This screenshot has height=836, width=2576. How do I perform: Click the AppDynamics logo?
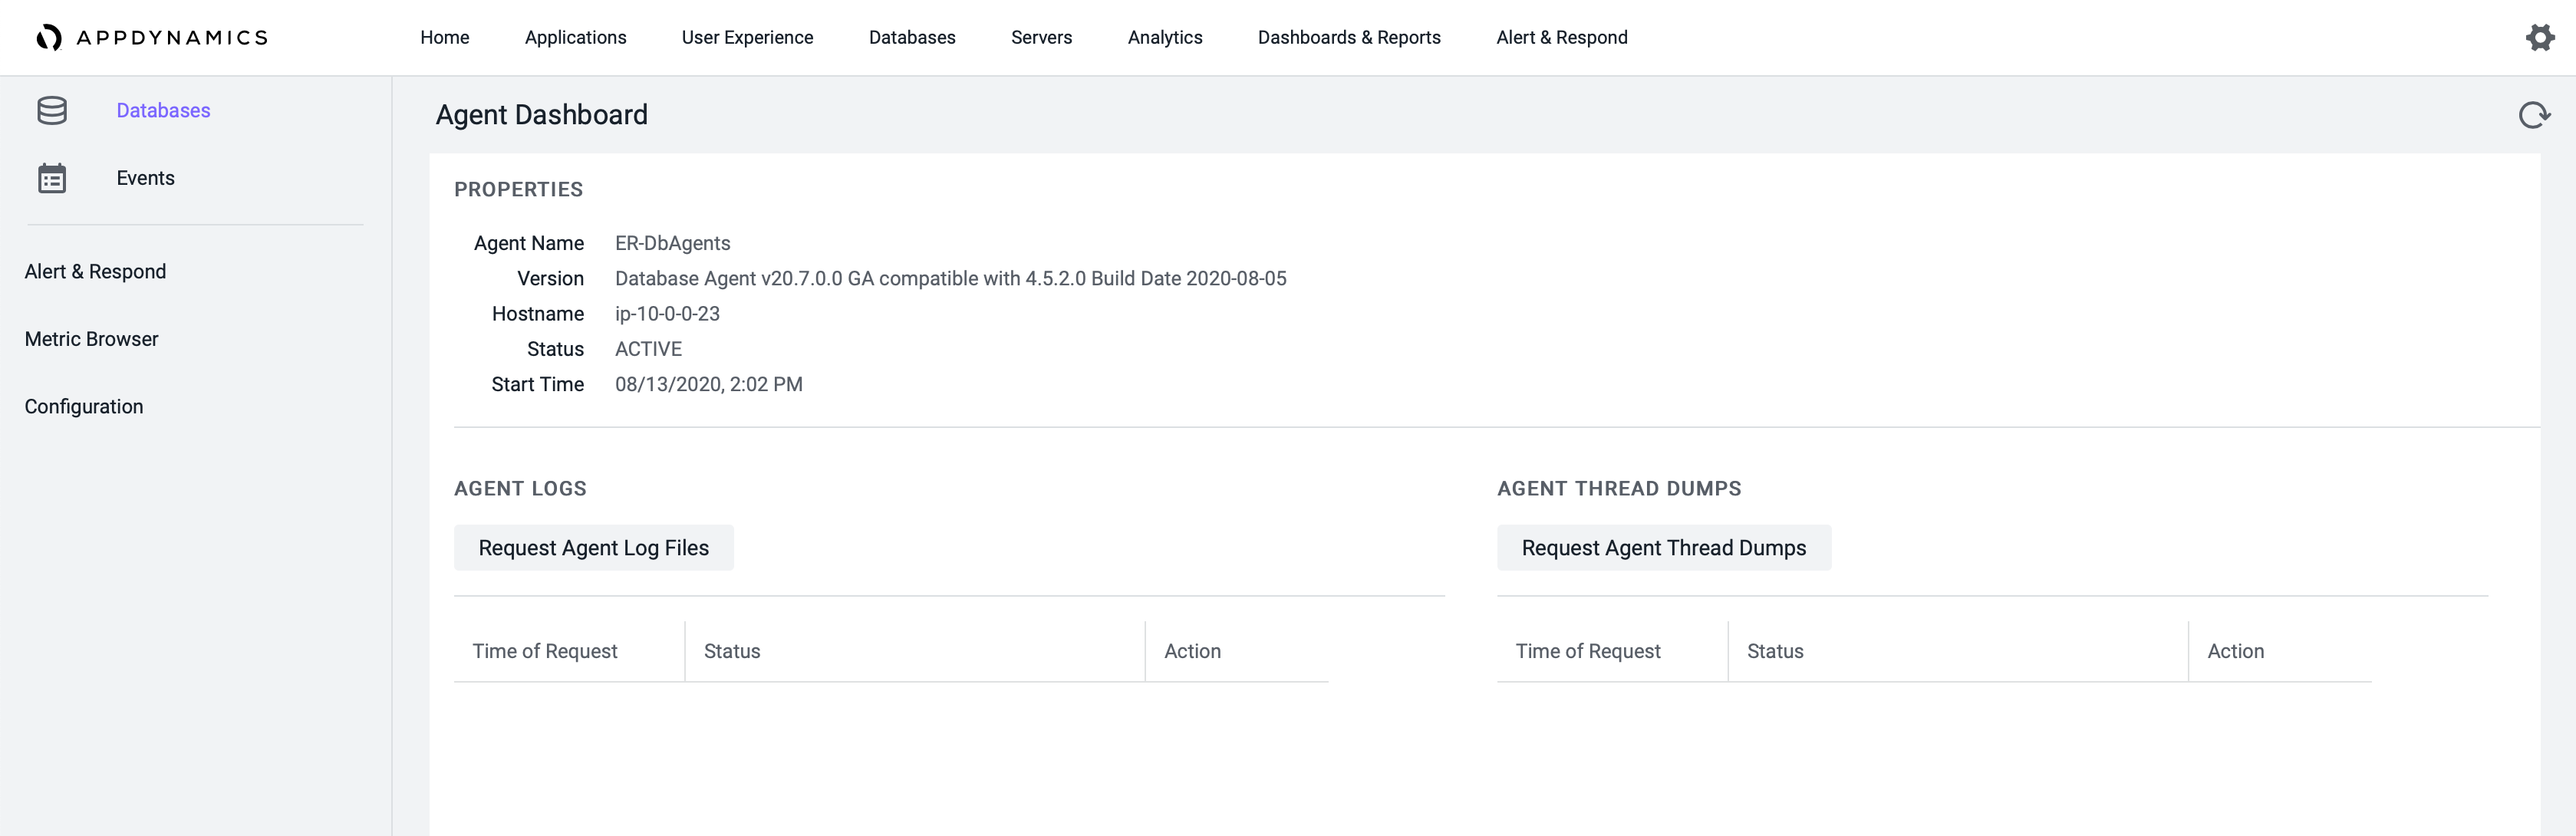(152, 38)
